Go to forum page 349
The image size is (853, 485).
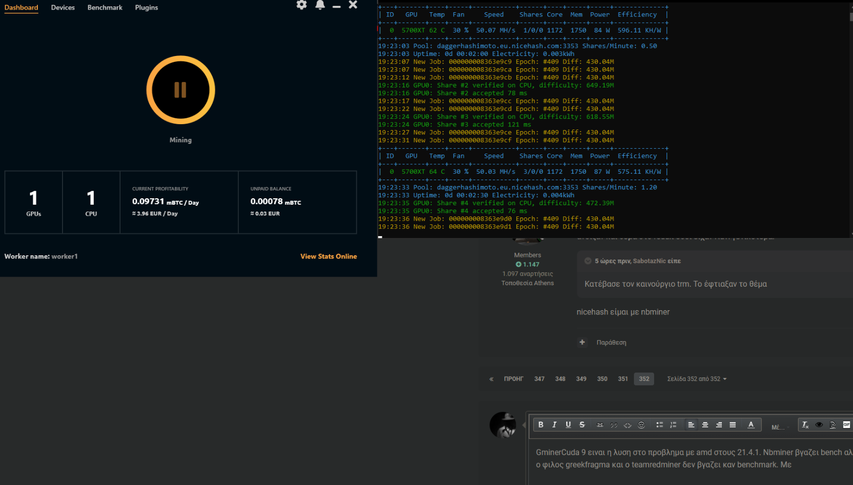point(581,379)
